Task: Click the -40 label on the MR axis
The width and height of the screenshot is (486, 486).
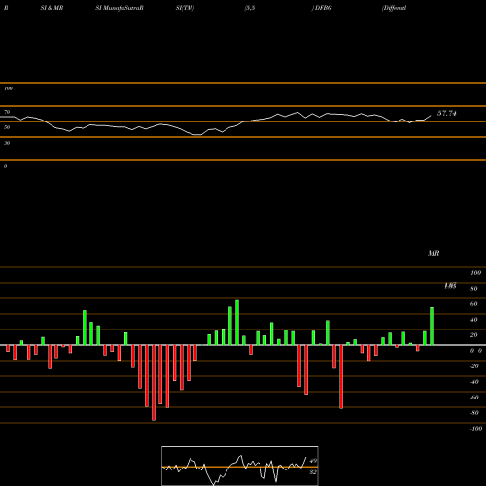Action: [474, 382]
